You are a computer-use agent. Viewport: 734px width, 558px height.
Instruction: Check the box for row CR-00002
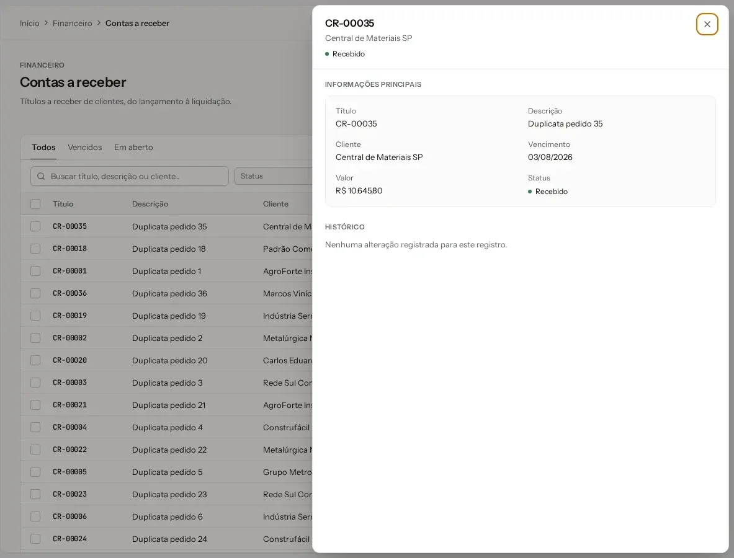35,338
